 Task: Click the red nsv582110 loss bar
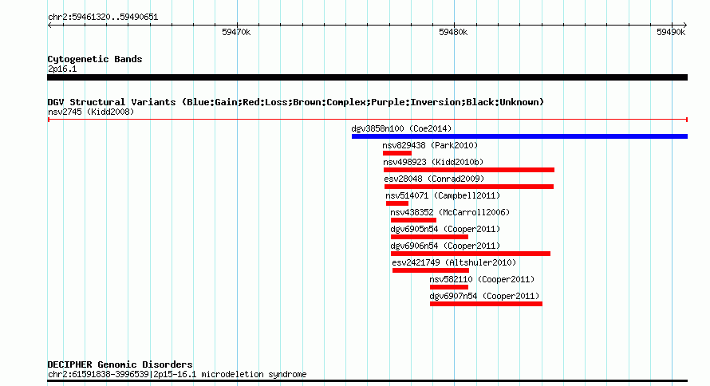[x=448, y=287]
